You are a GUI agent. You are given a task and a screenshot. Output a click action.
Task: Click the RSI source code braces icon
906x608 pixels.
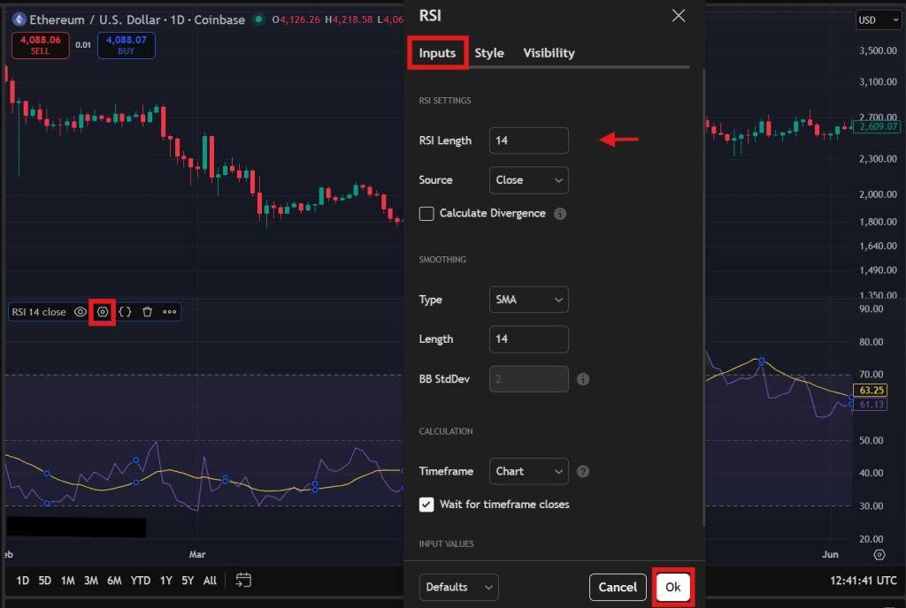tap(126, 312)
